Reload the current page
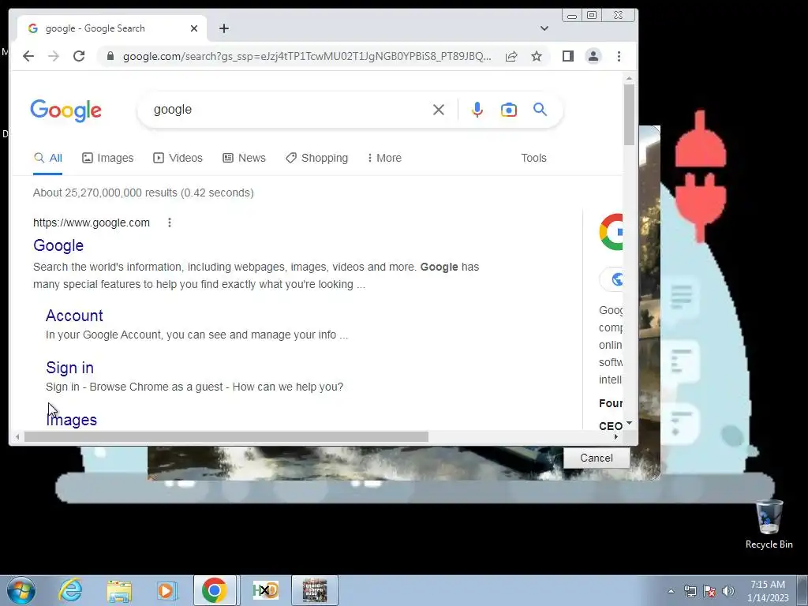This screenshot has height=606, width=808. click(x=79, y=56)
